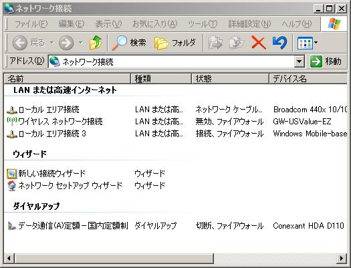Select the ローカル エリア接続 name text
The image size is (351, 268).
point(49,110)
